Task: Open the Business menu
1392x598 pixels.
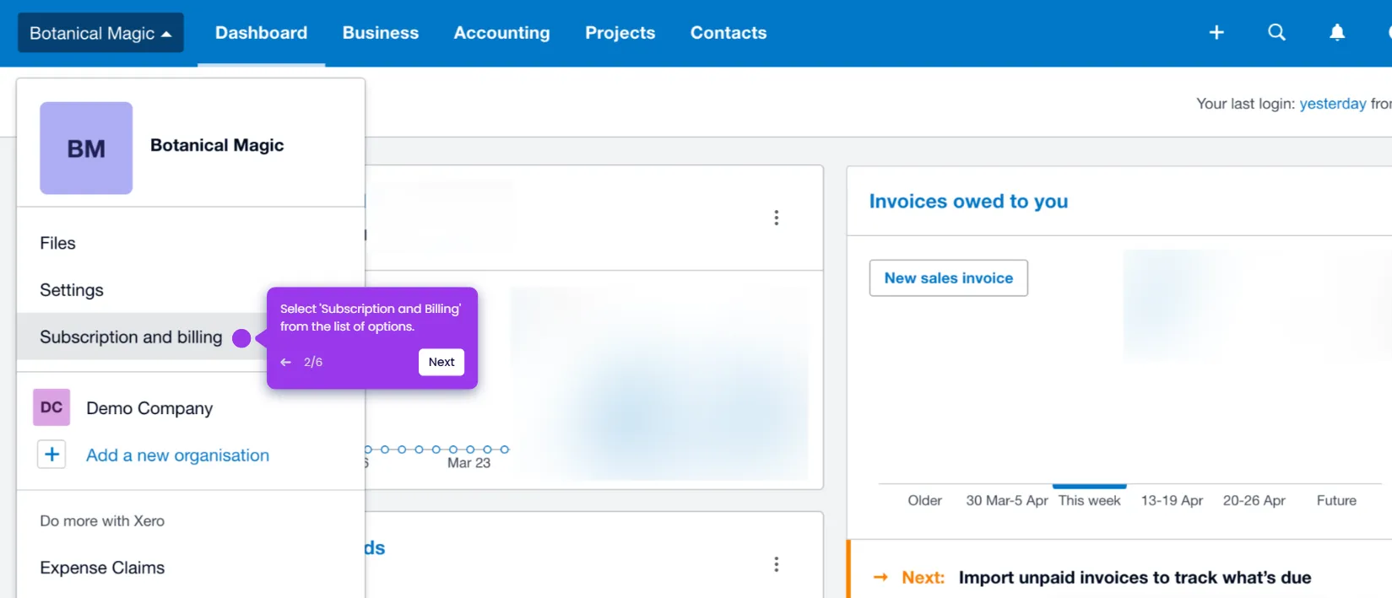Action: click(381, 33)
